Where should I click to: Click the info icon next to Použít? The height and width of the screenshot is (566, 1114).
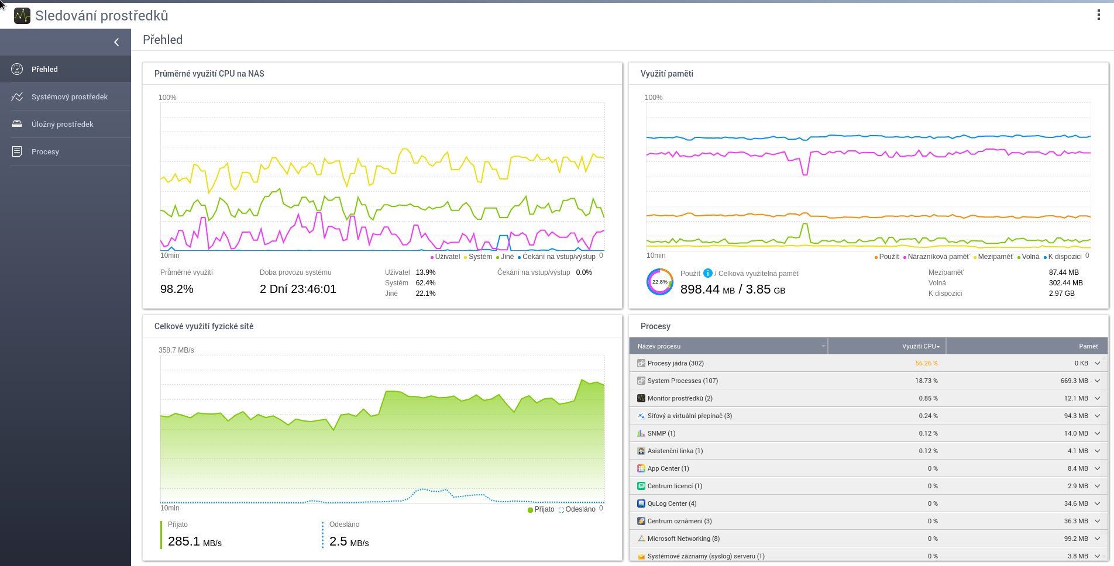coord(708,273)
